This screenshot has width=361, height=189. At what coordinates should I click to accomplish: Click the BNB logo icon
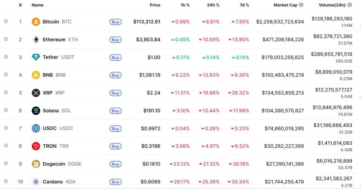[x=36, y=75]
